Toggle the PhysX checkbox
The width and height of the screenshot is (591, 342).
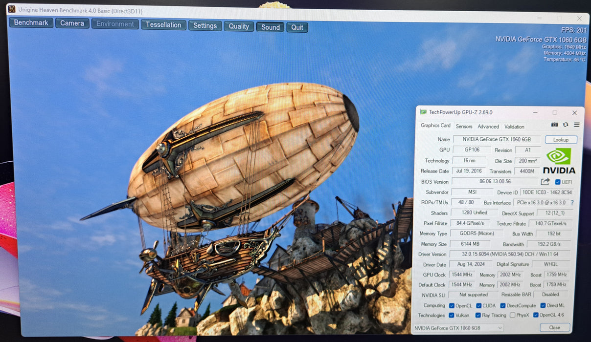coord(512,315)
